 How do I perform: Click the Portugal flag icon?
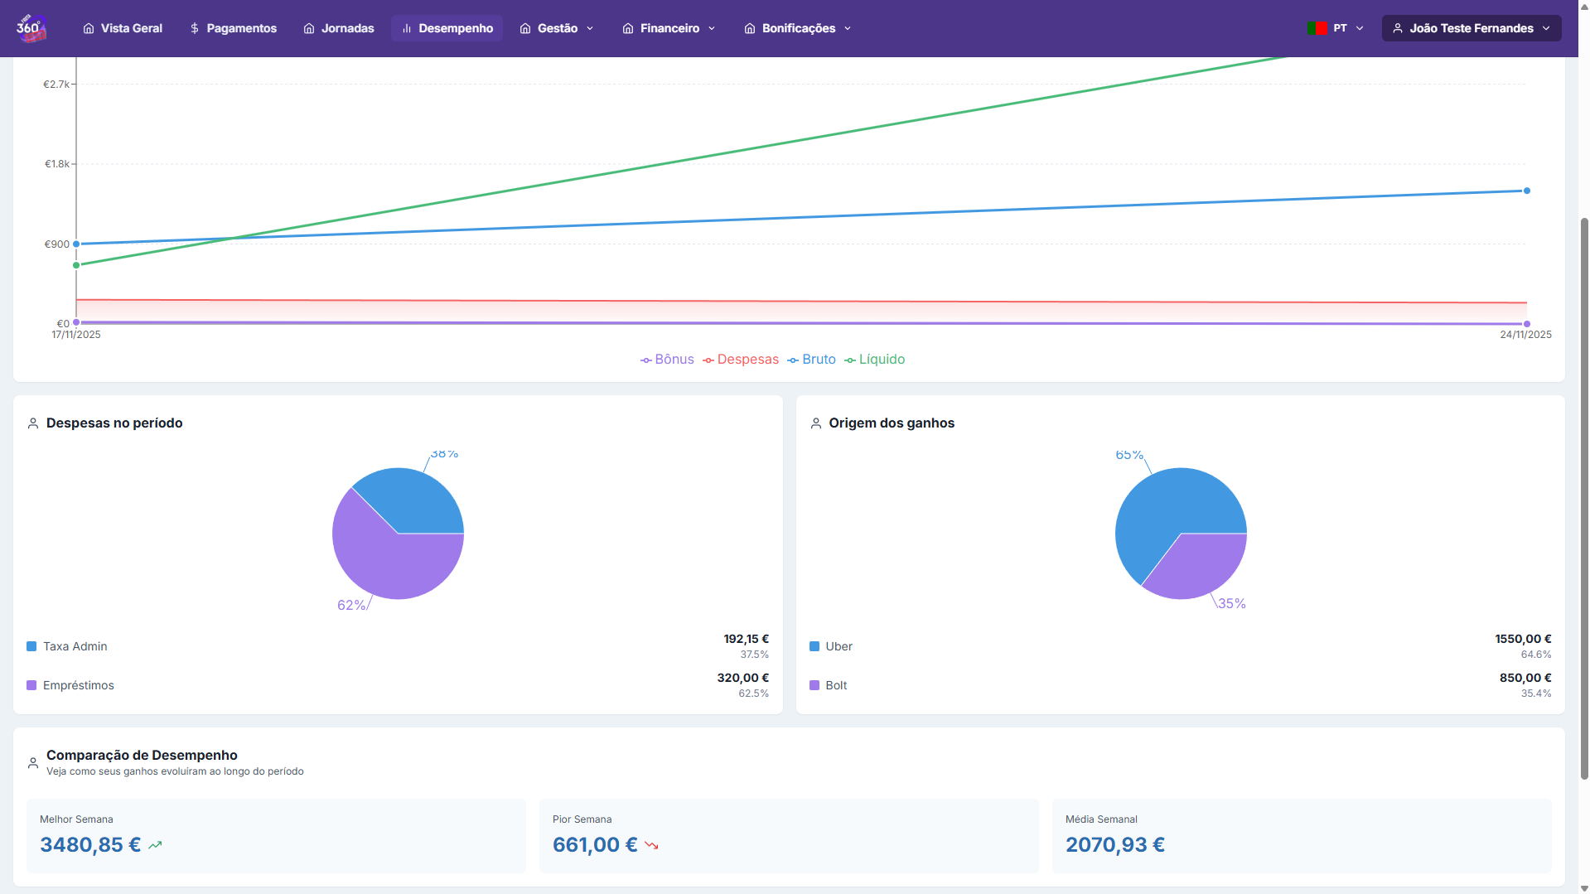pyautogui.click(x=1316, y=28)
